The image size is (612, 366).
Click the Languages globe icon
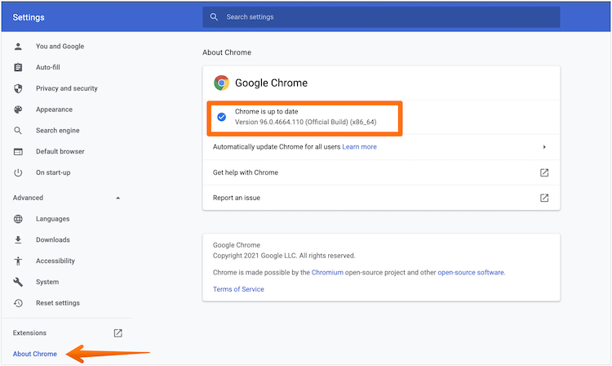(18, 219)
